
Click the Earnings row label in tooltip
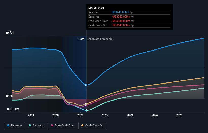pyautogui.click(x=94, y=16)
